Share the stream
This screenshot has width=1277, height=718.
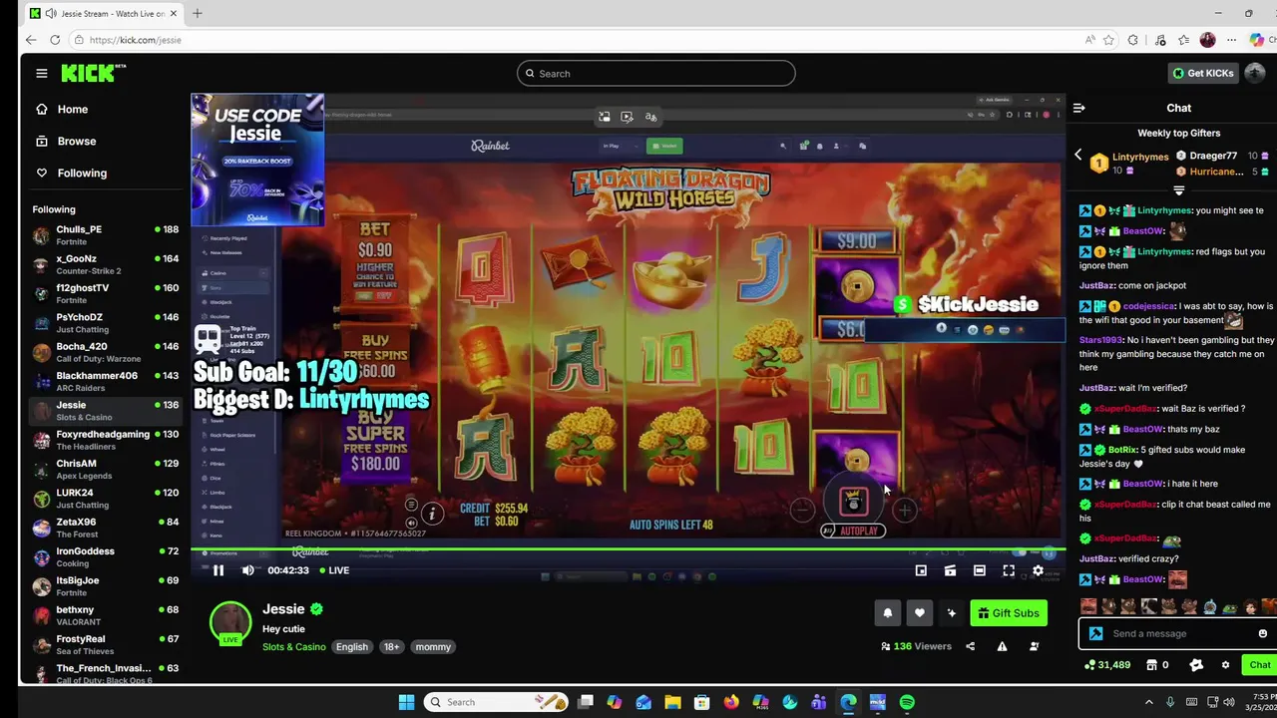[970, 646]
